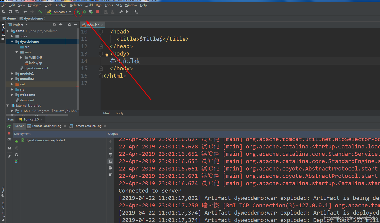Start debugging with the bug icon
380x223 pixels.
pyautogui.click(x=84, y=12)
